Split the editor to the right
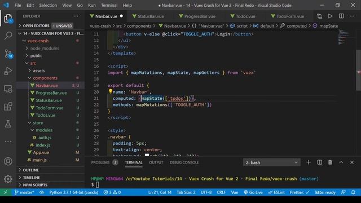Viewport: 361px width, 203px height. click(x=341, y=16)
